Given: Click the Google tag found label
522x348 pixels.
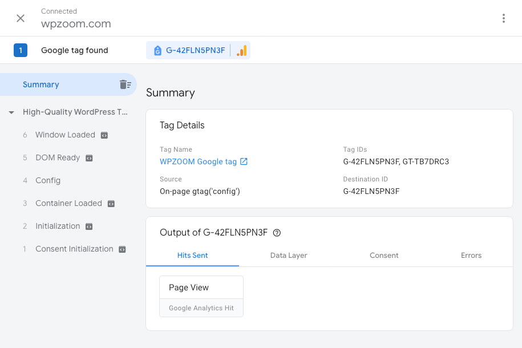Looking at the screenshot, I should [75, 50].
